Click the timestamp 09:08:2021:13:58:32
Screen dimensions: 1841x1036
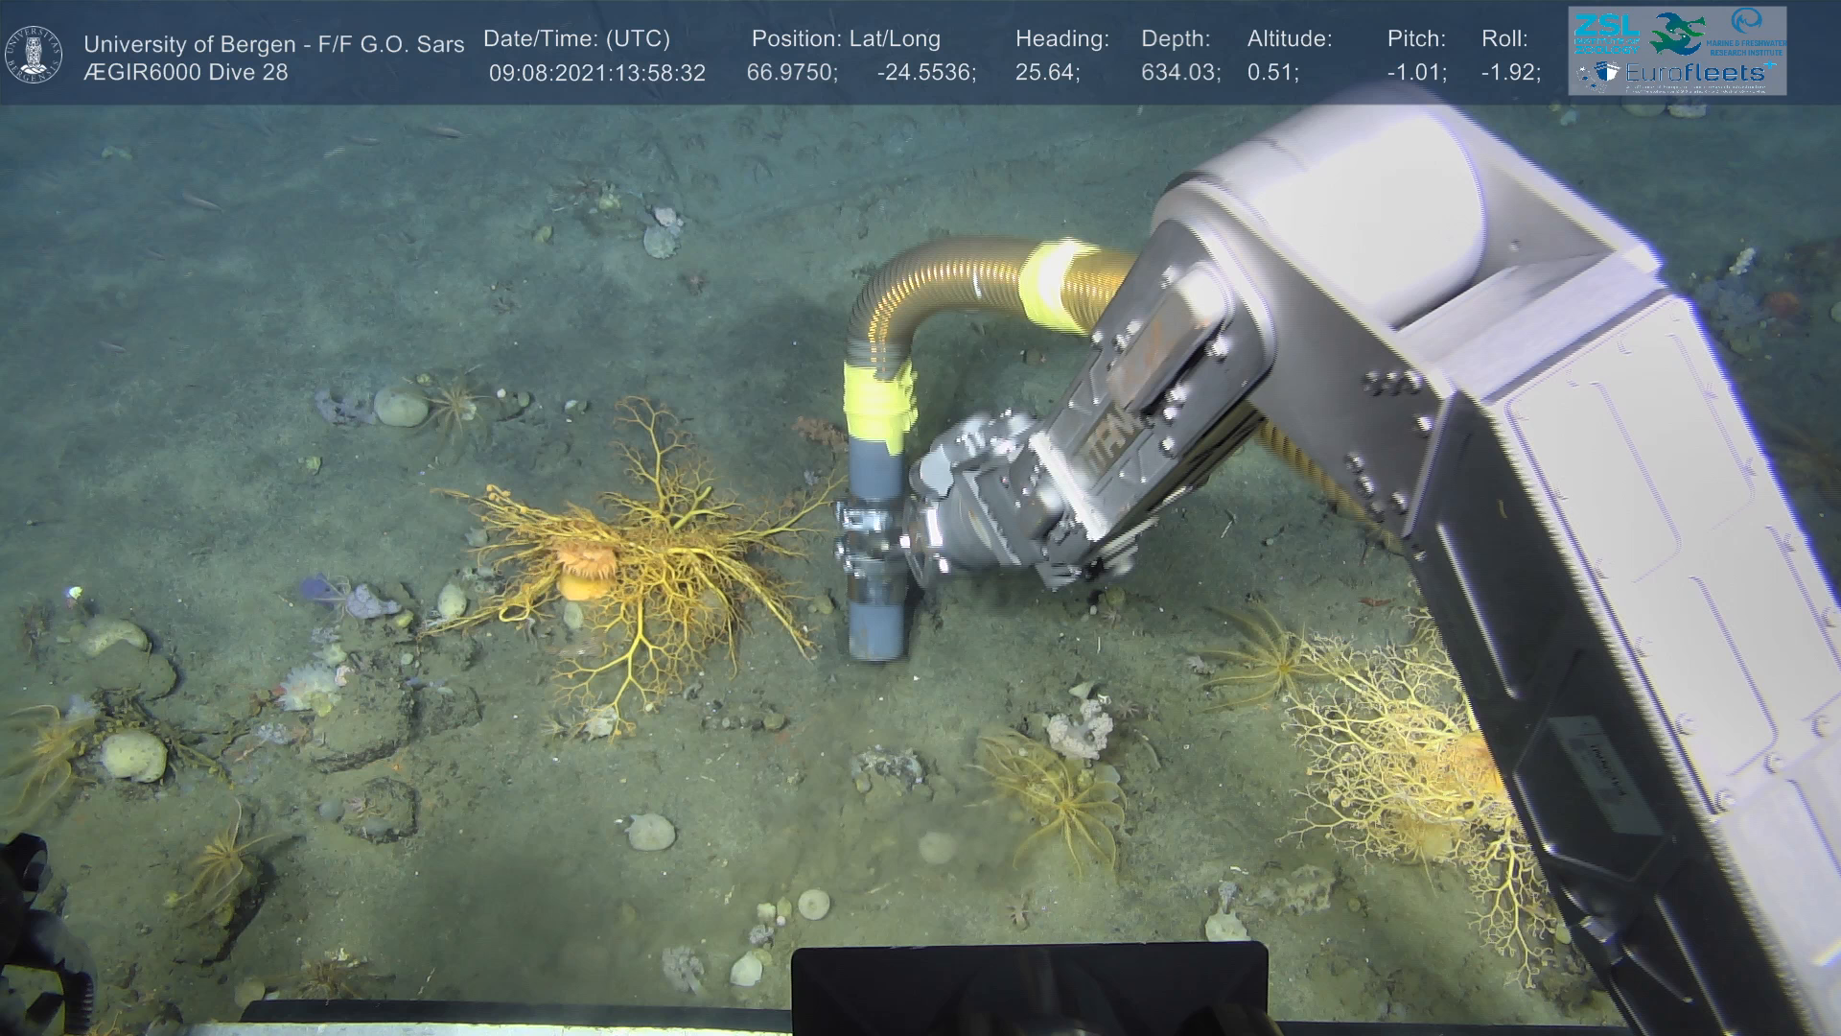click(597, 73)
